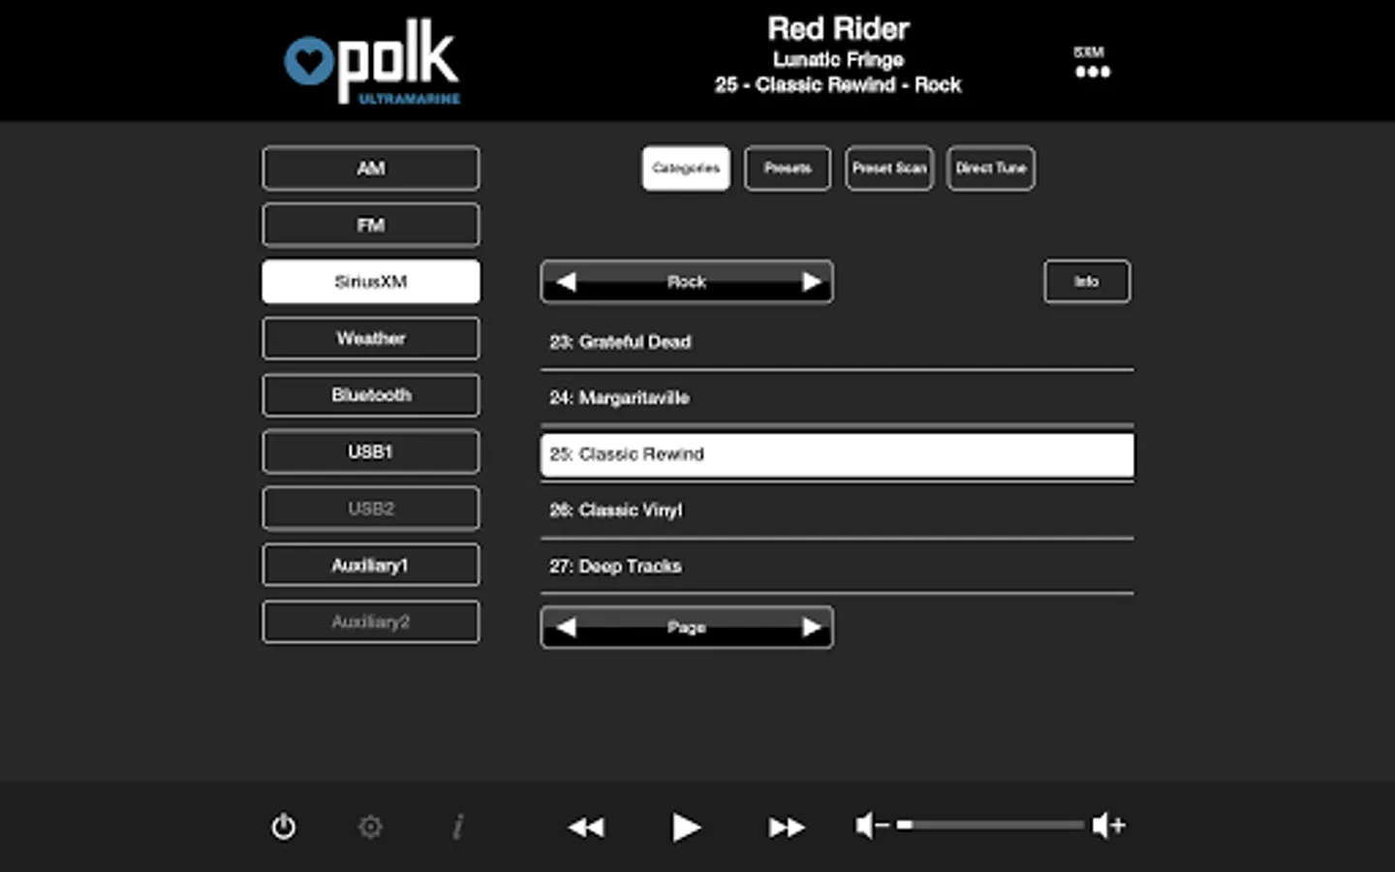Image resolution: width=1395 pixels, height=872 pixels.
Task: Select the Auxiliary1 input
Action: click(370, 565)
